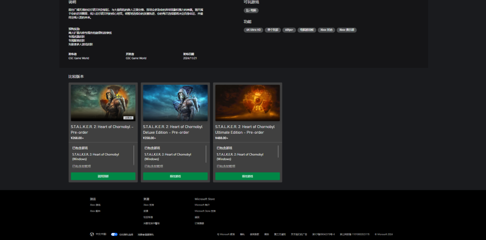Click the green button on the Ultimate Edition card
The width and height of the screenshot is (486, 240).
point(248,176)
